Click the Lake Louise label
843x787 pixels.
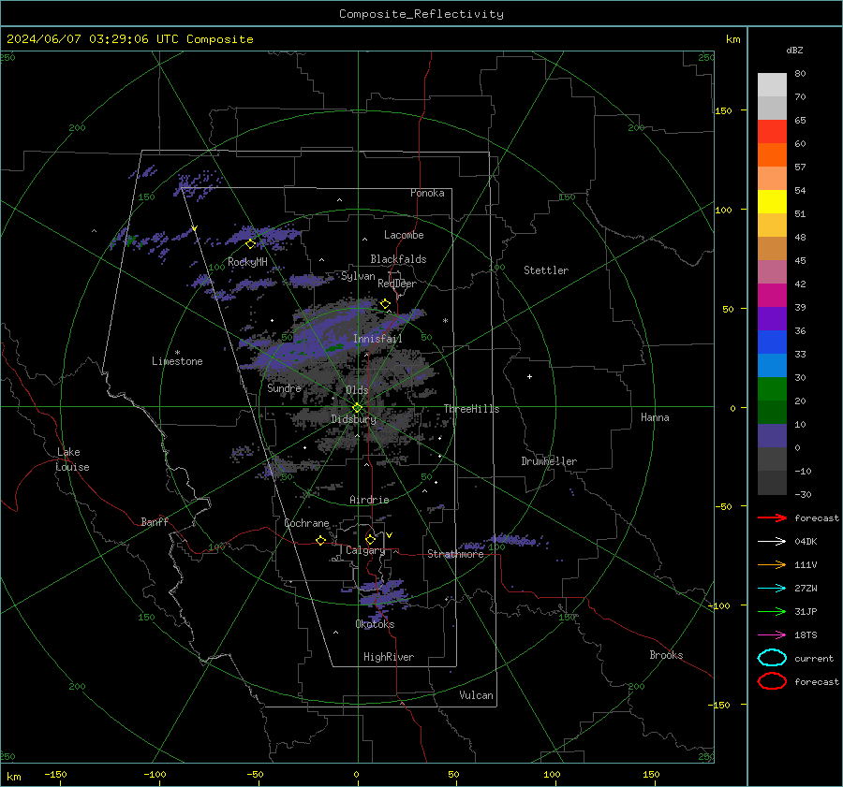click(x=72, y=459)
